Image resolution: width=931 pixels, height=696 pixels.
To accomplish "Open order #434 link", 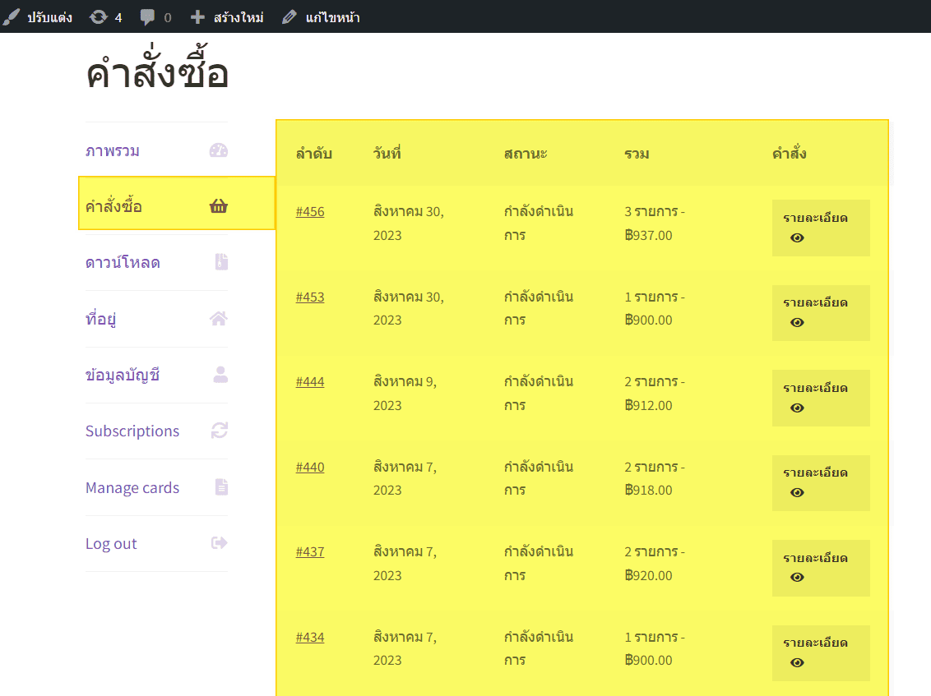I will 310,638.
